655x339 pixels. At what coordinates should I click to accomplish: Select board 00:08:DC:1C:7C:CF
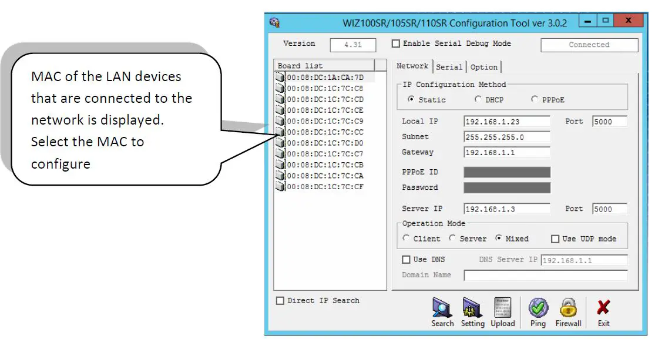coord(320,186)
